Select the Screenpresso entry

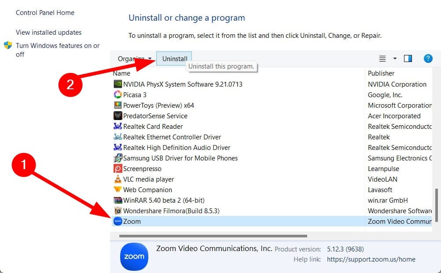coord(142,169)
